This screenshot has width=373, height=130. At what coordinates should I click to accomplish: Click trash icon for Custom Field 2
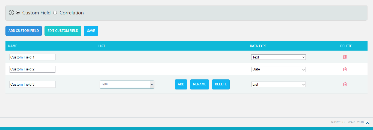[x=345, y=69]
